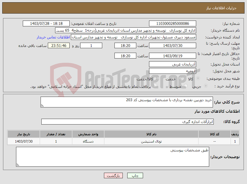247x184 pixels.
Task: Open اطلاعات تماس خریدار link
Action: pyautogui.click(x=53, y=37)
